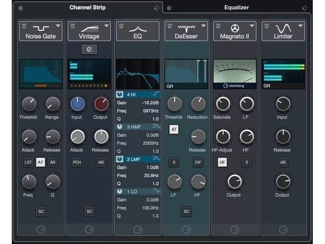Click the 1 LO Freq value 100.0Hz
The height and width of the screenshot is (244, 325).
[x=150, y=208]
